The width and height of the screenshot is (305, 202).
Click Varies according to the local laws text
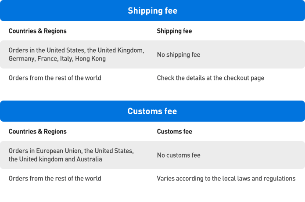[x=226, y=178]
